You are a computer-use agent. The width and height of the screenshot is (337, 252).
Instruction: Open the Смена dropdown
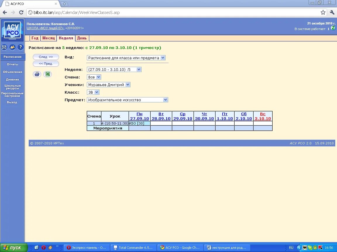(x=94, y=77)
